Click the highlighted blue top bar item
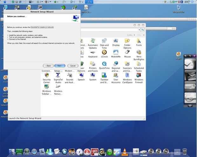197x157 pixels. 89,2
